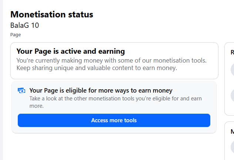
Task: Click the second gray circle in upper-right card
Action: [x=232, y=95]
